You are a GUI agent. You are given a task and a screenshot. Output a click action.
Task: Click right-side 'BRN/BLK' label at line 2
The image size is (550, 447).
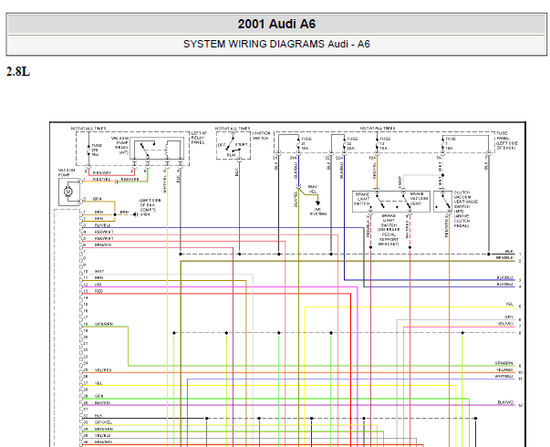point(504,258)
